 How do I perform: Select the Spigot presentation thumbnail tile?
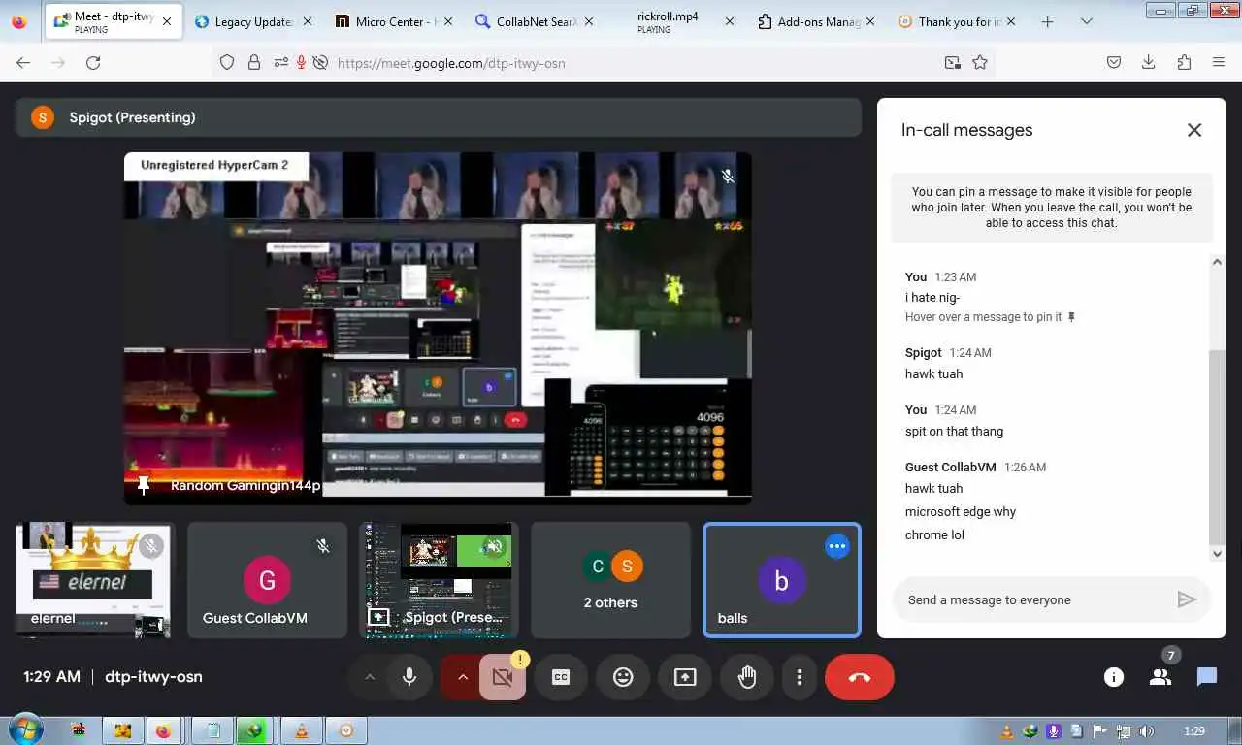pos(439,580)
